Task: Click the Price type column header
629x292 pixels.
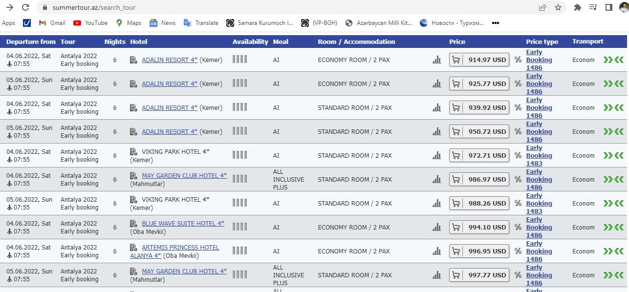Action: pos(542,42)
